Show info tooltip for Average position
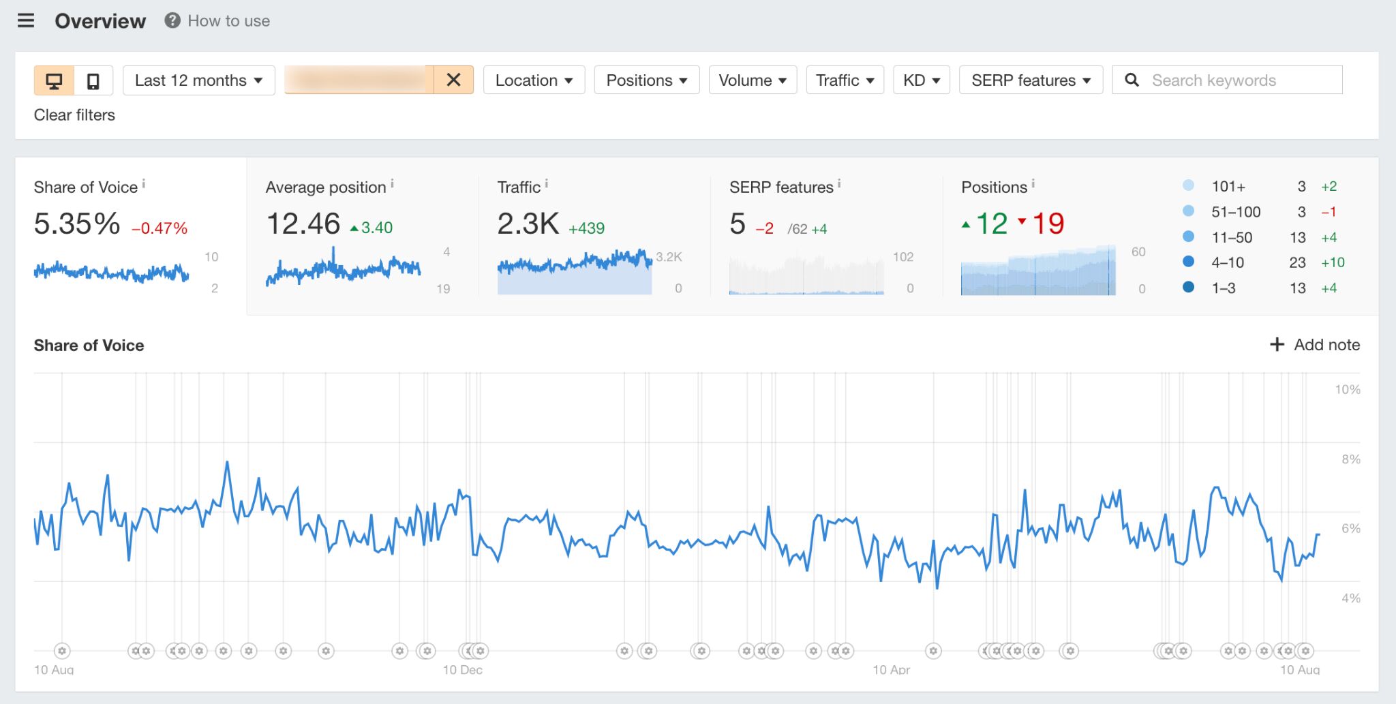 pos(392,184)
